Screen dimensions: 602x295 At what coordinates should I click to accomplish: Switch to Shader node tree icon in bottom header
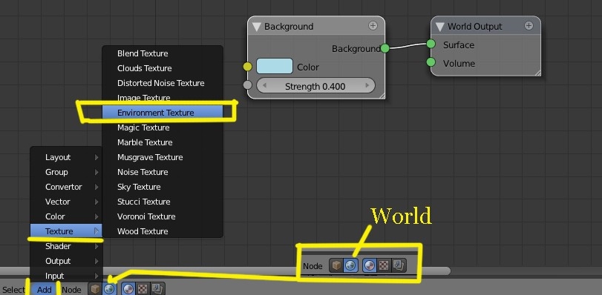coord(128,289)
